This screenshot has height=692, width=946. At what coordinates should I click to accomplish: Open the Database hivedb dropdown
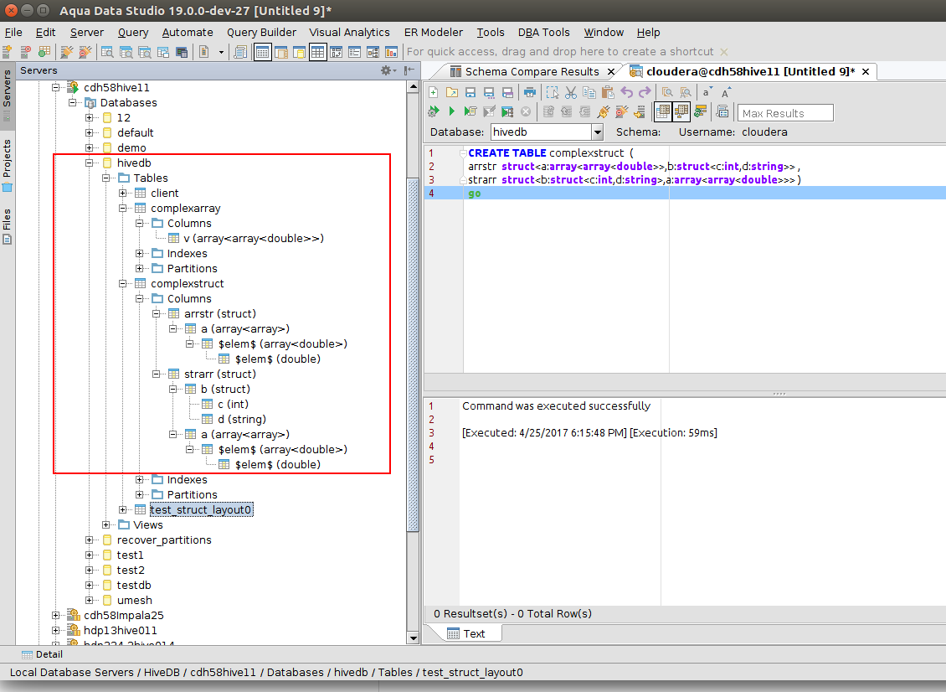click(597, 132)
